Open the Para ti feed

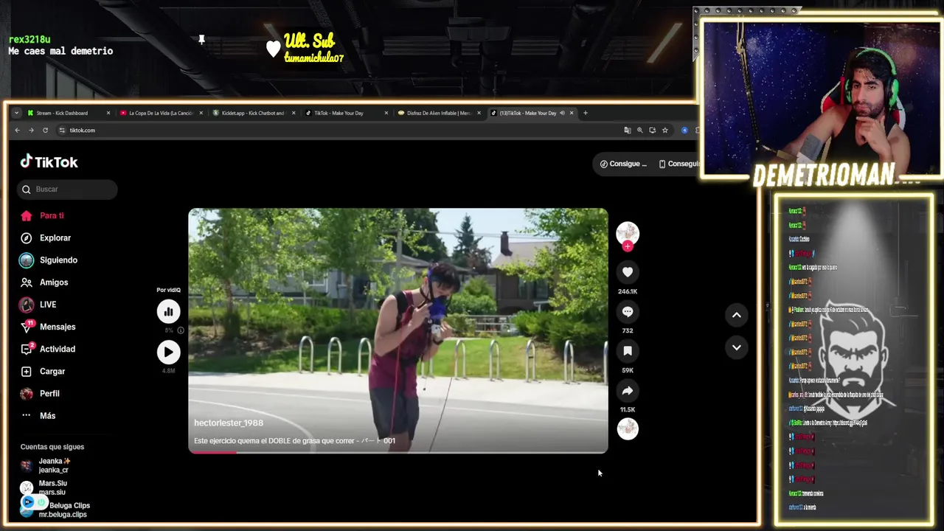[52, 216]
